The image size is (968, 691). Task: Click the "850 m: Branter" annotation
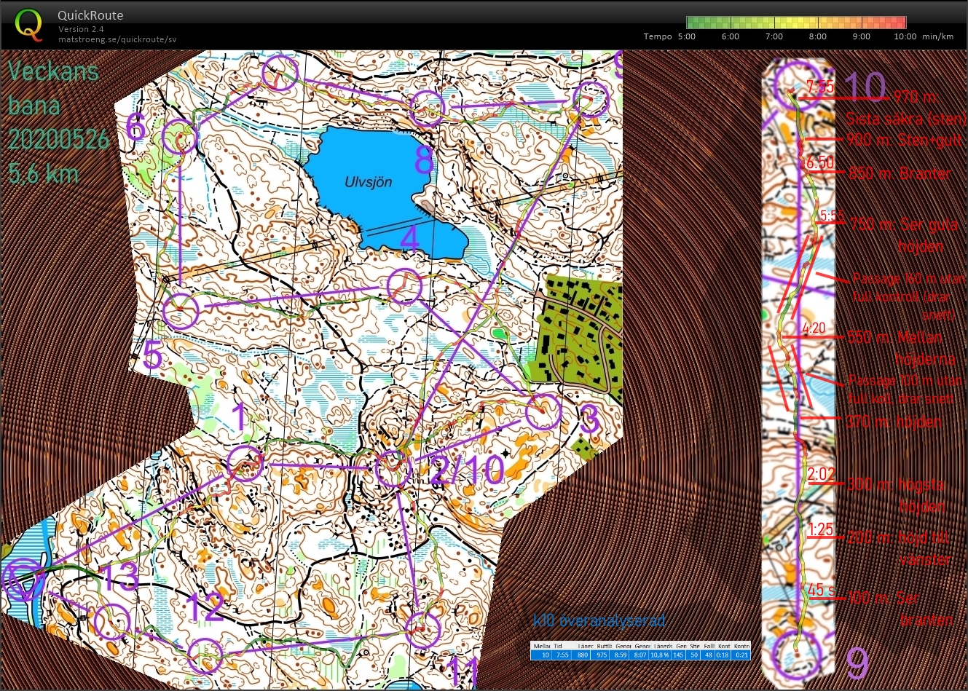[x=900, y=173]
